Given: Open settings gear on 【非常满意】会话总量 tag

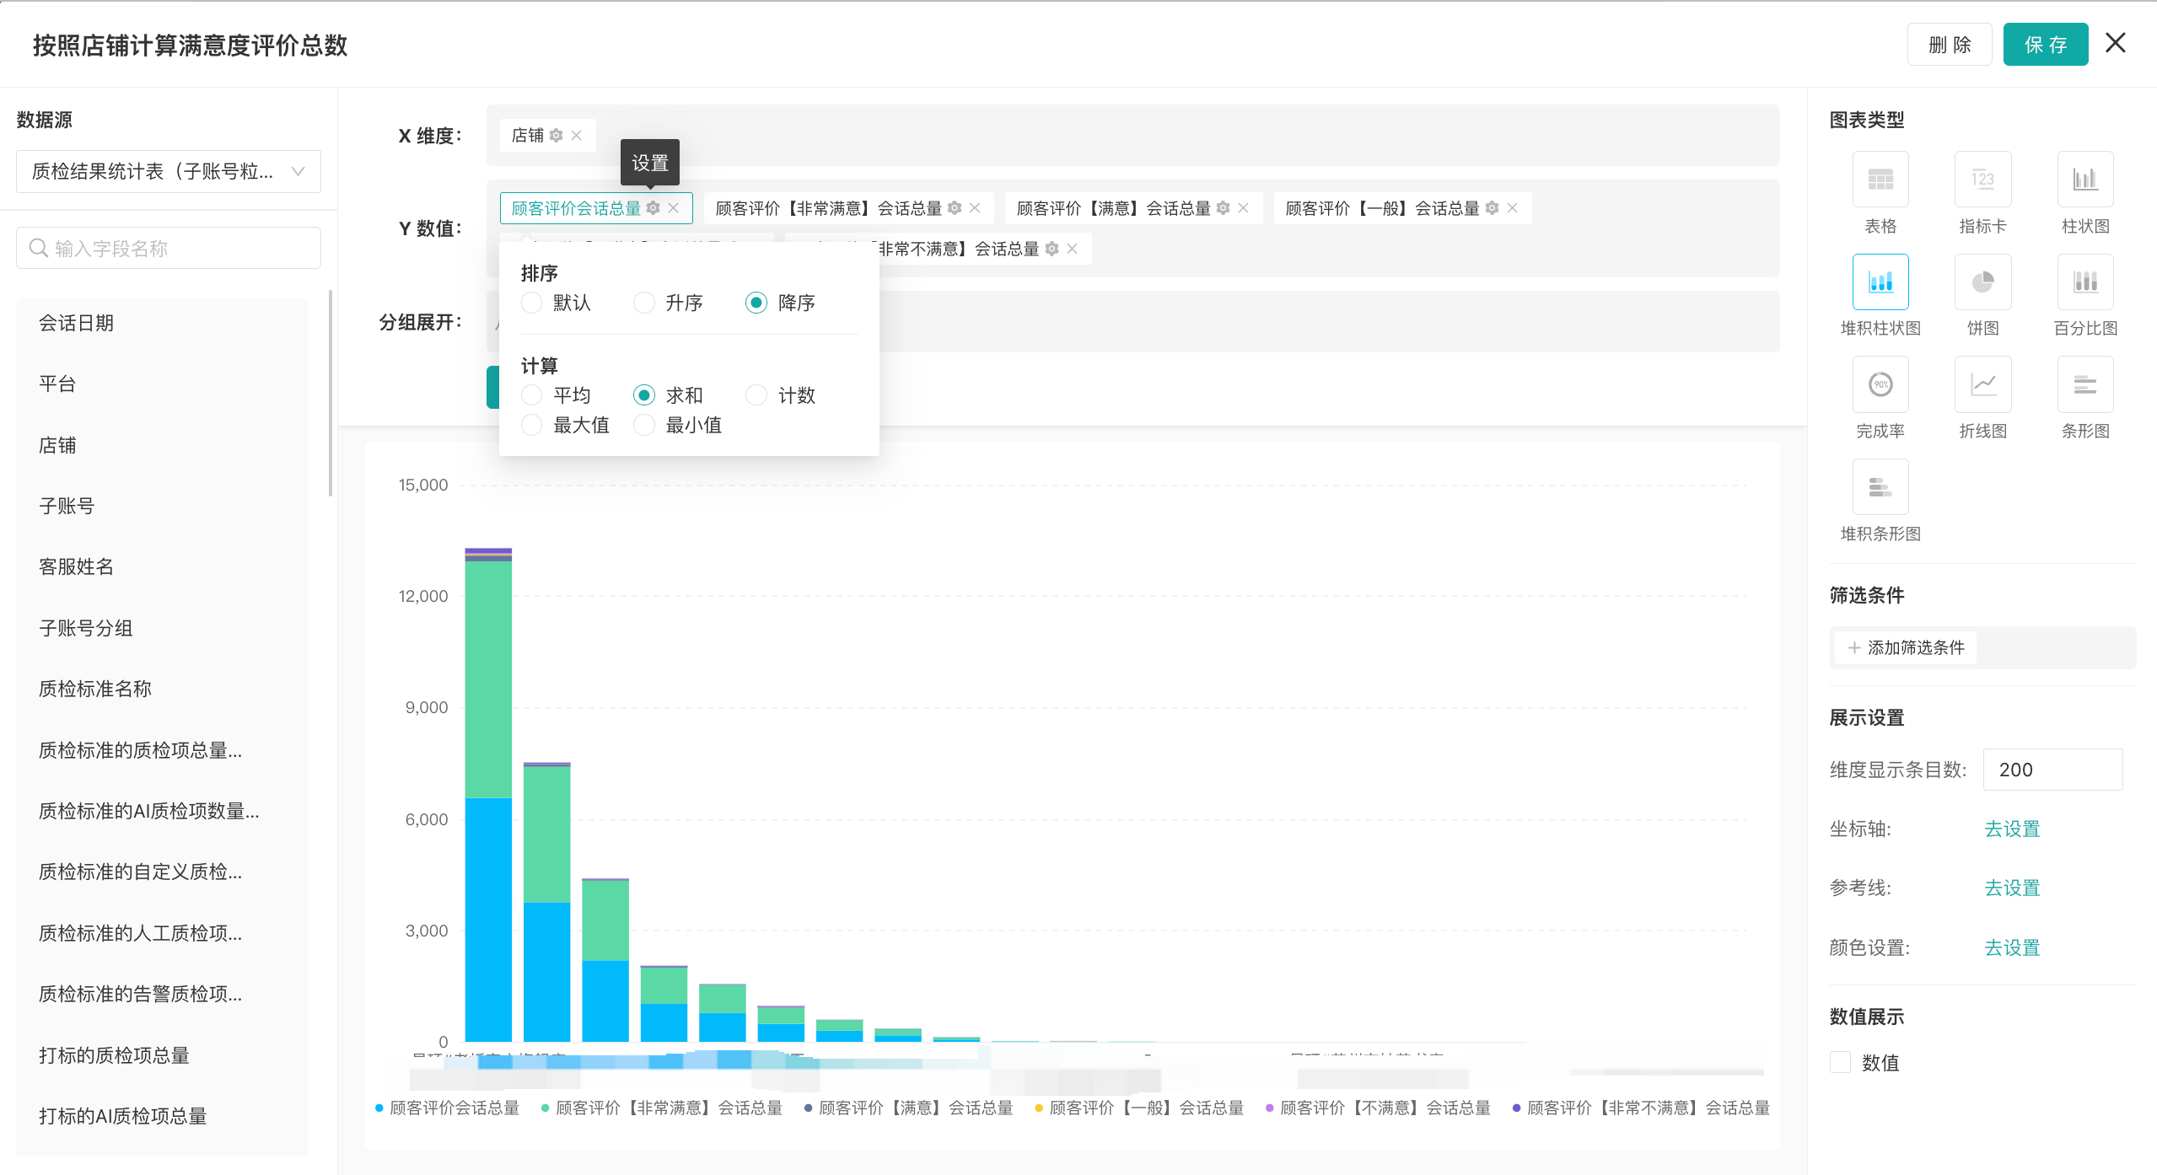Looking at the screenshot, I should tap(955, 208).
